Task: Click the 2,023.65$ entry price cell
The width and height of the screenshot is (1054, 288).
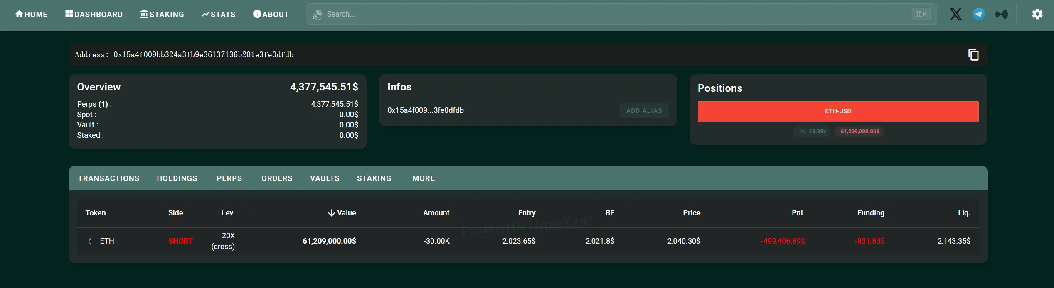Action: pyautogui.click(x=519, y=241)
